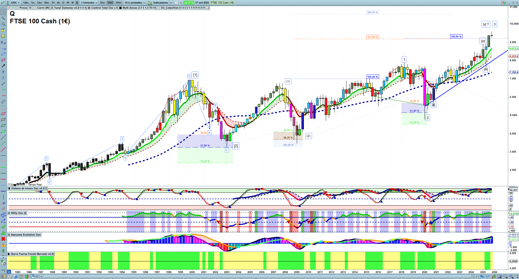Select the blue rectangle drawing tool
This screenshot has width=519, height=279.
[3, 54]
